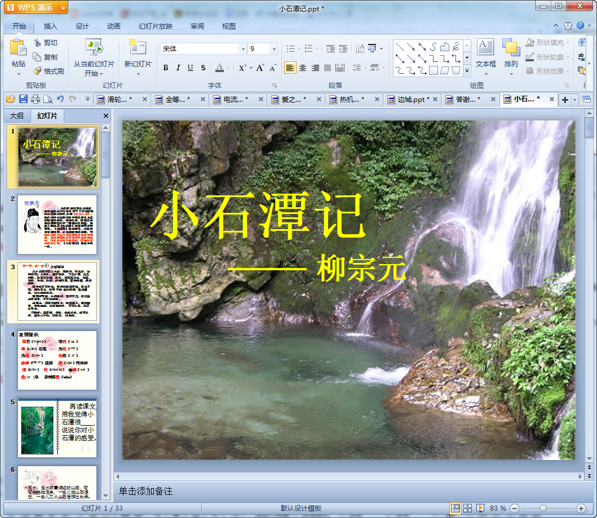Open the Review (审阅) ribbon tab
597x518 pixels.
pos(197,26)
